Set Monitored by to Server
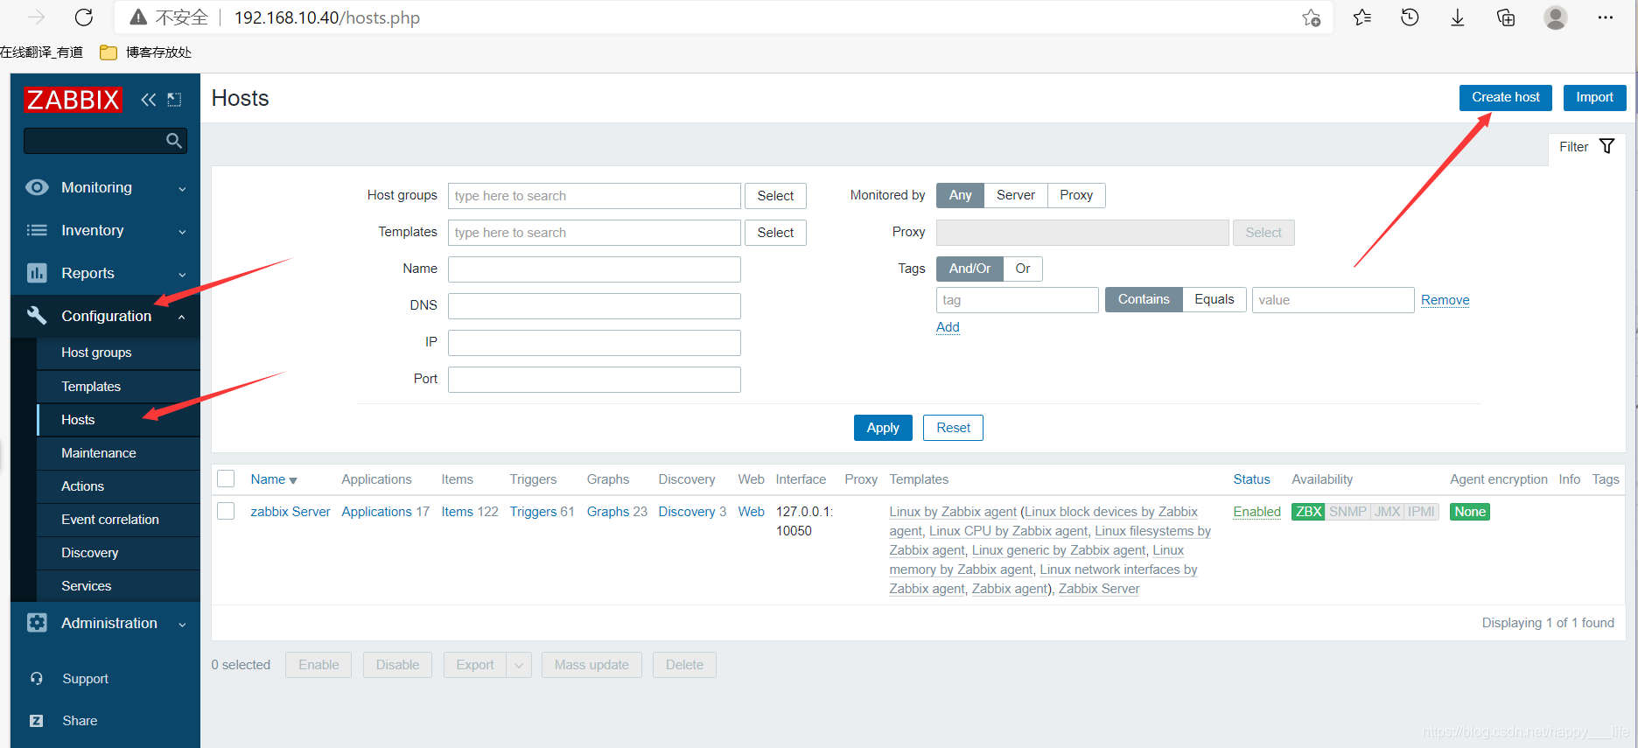The width and height of the screenshot is (1638, 748). [1015, 195]
